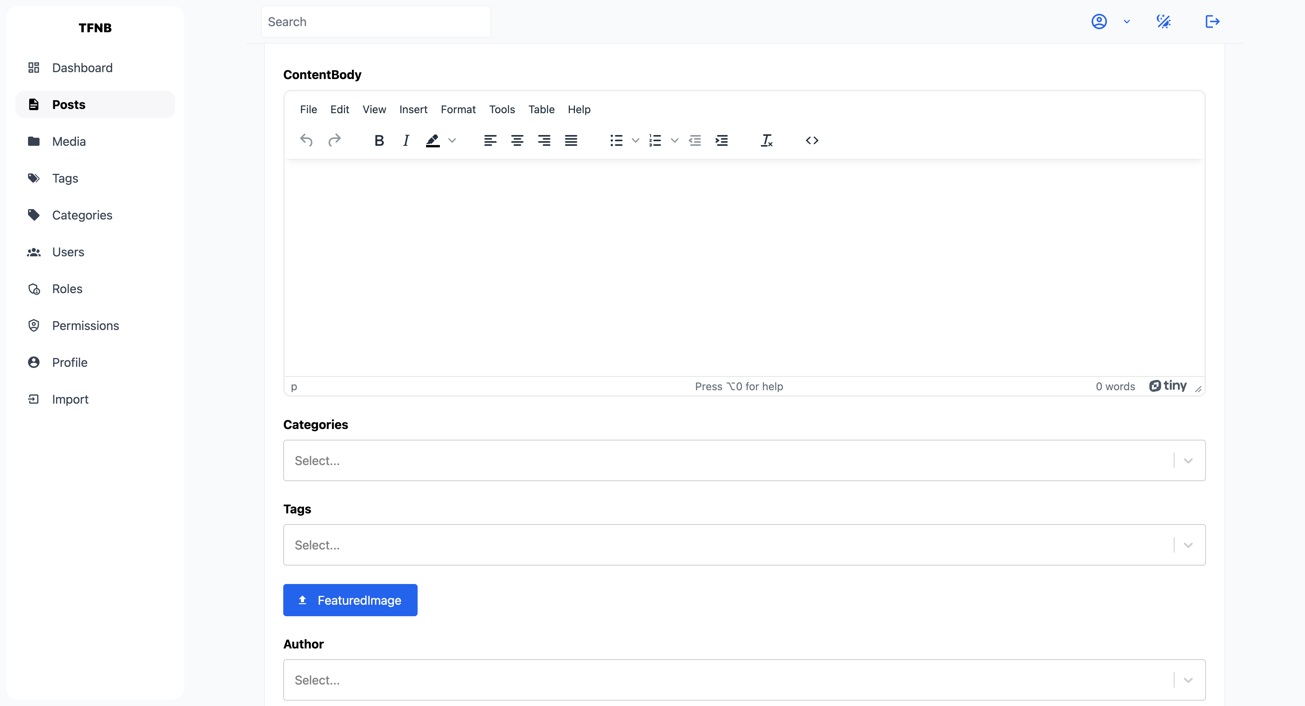Focus the Search input field
Viewport: 1305px width, 706px height.
point(376,22)
